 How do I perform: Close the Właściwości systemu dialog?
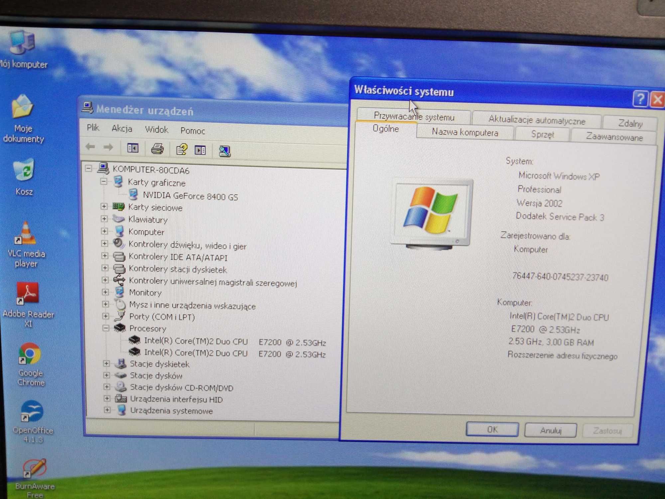(657, 99)
